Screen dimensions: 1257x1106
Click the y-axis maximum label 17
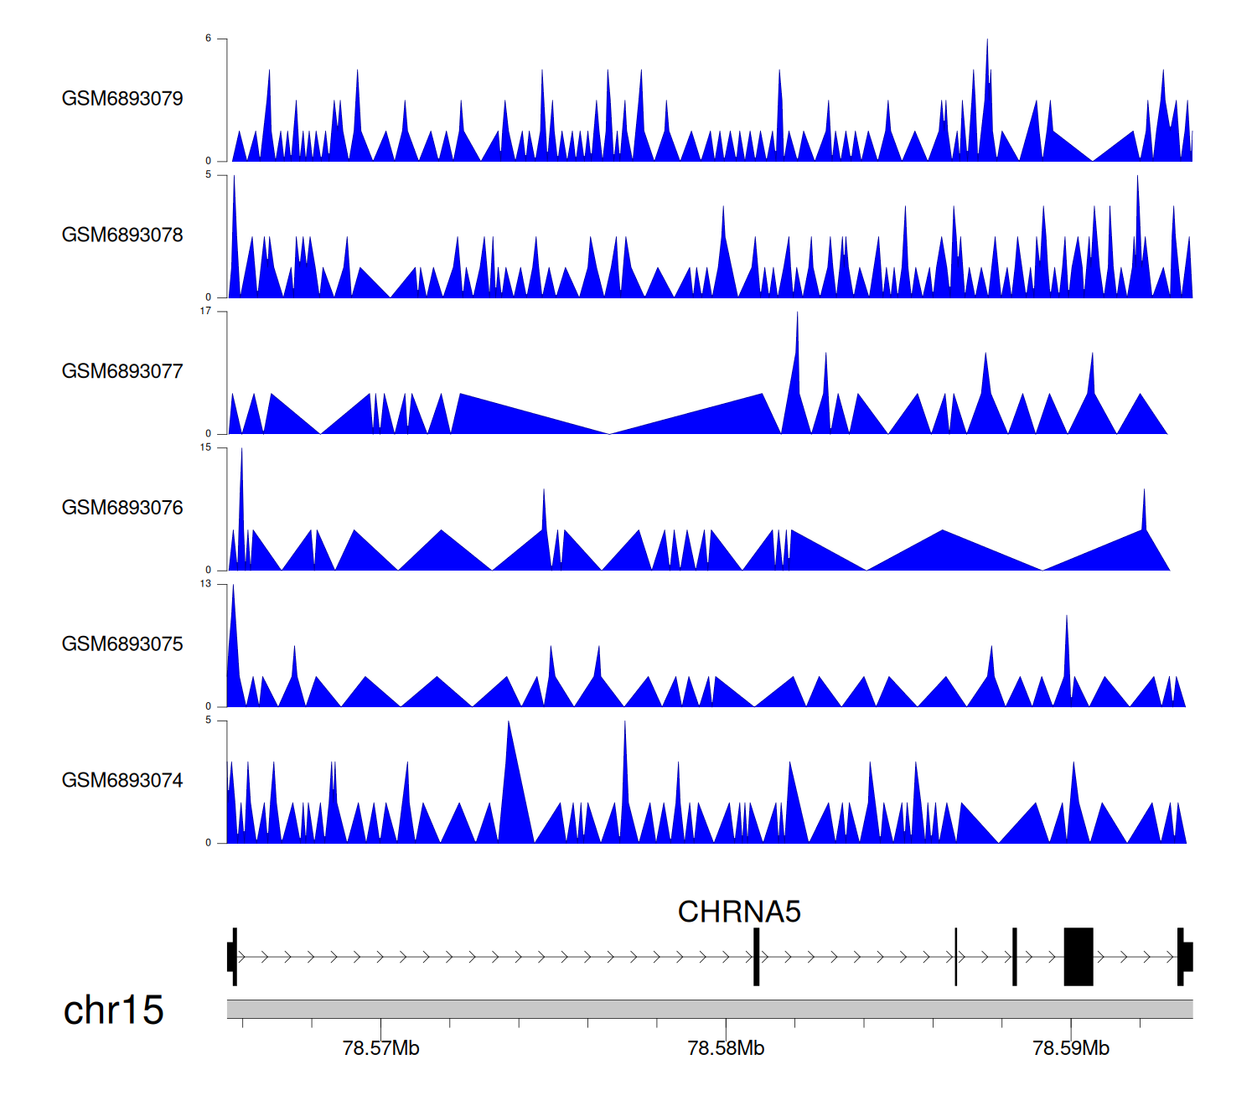click(205, 311)
